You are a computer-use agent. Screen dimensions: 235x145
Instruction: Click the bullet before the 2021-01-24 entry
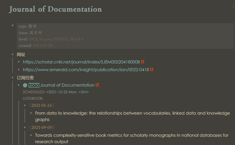tap(25, 105)
